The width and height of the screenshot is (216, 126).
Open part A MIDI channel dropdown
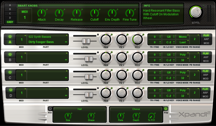click(x=22, y=39)
